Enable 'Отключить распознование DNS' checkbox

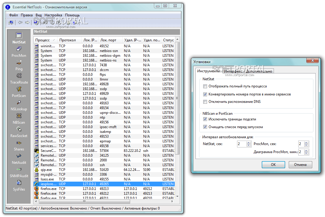[205, 102]
